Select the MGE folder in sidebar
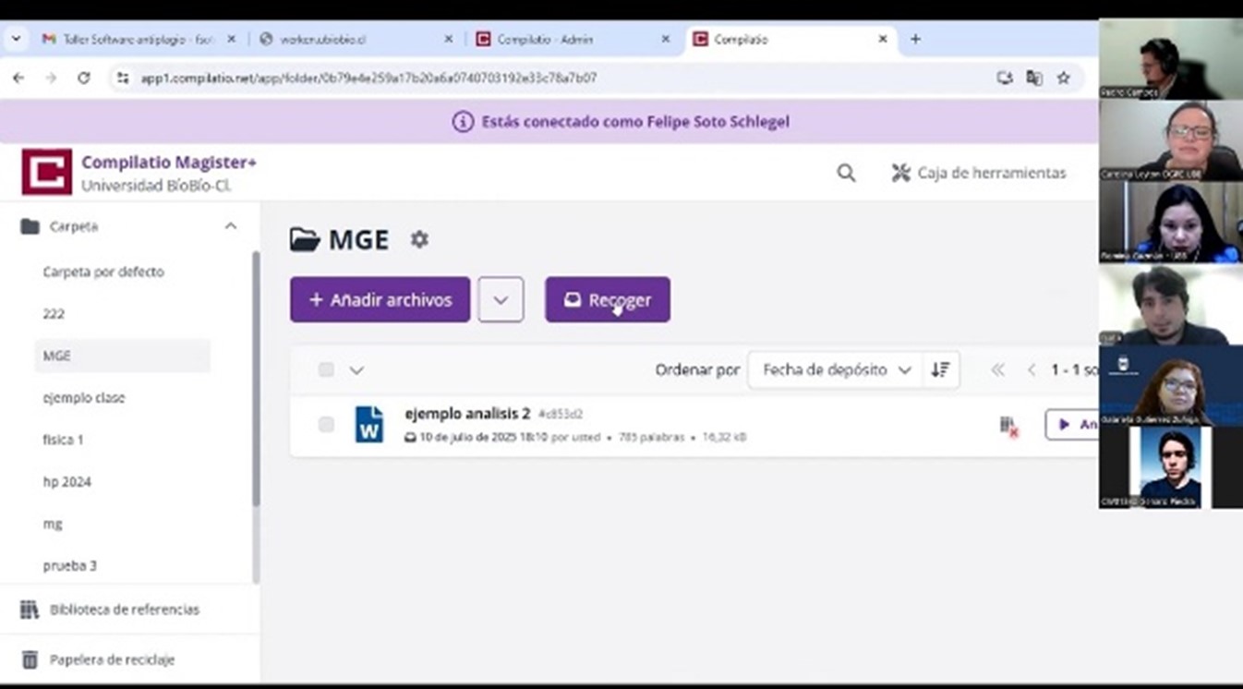The image size is (1243, 689). point(122,356)
